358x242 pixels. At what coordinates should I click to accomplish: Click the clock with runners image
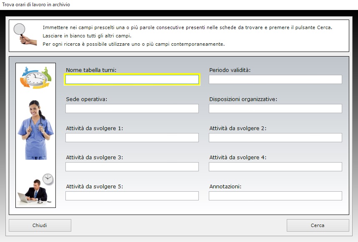pyautogui.click(x=35, y=78)
